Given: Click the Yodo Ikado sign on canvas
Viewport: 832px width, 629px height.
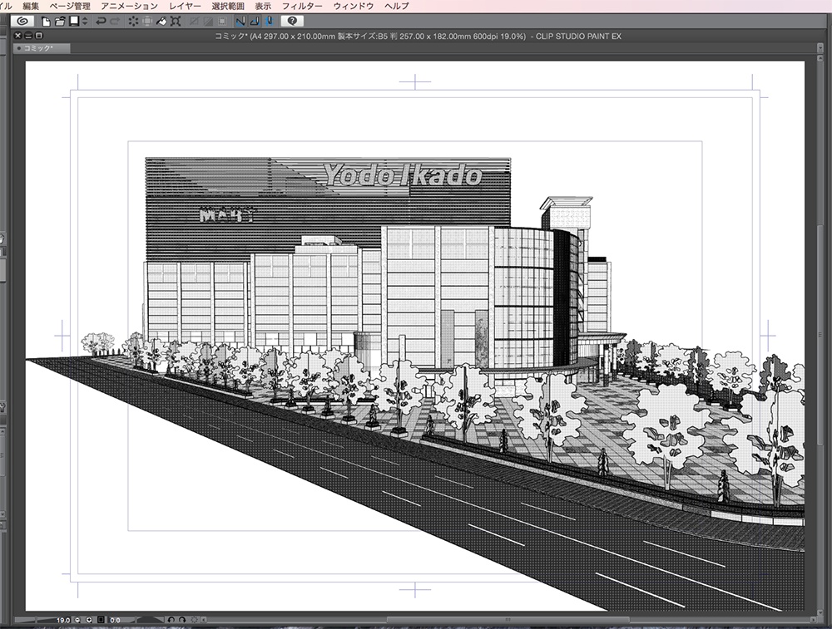Looking at the screenshot, I should [x=403, y=174].
